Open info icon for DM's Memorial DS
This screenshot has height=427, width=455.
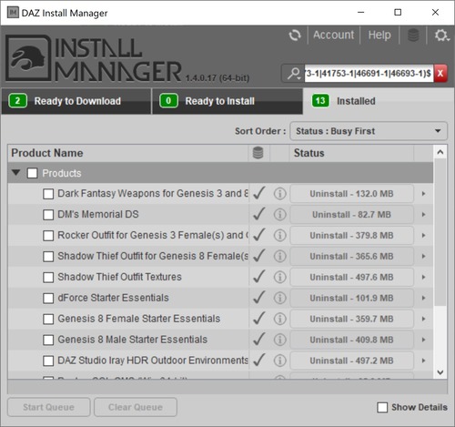(x=279, y=215)
